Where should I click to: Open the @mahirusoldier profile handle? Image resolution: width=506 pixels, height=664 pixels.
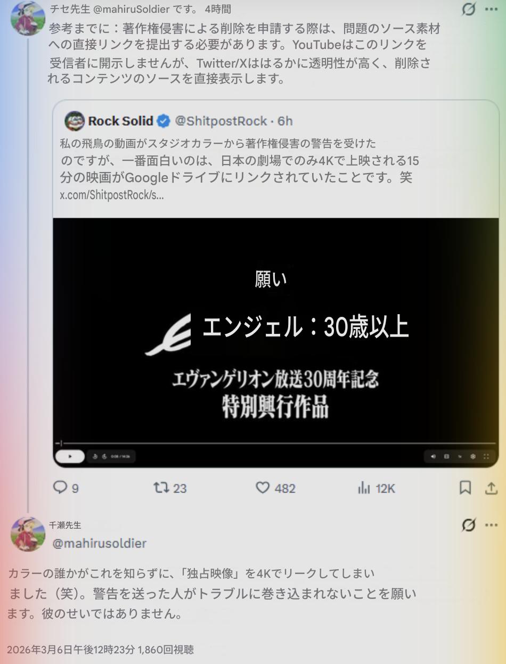[99, 543]
